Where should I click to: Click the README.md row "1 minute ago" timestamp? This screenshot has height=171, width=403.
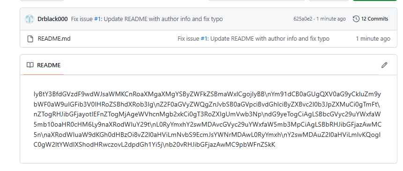pyautogui.click(x=373, y=39)
